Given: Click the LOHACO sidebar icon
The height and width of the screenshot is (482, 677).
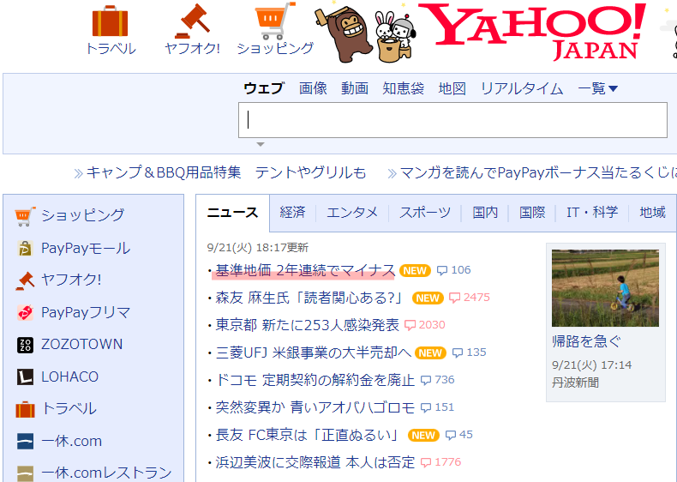Looking at the screenshot, I should pos(26,377).
